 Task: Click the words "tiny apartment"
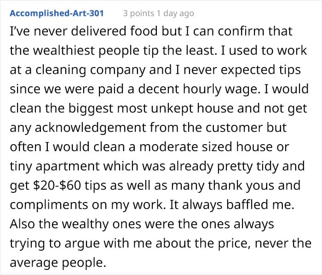click(55, 166)
